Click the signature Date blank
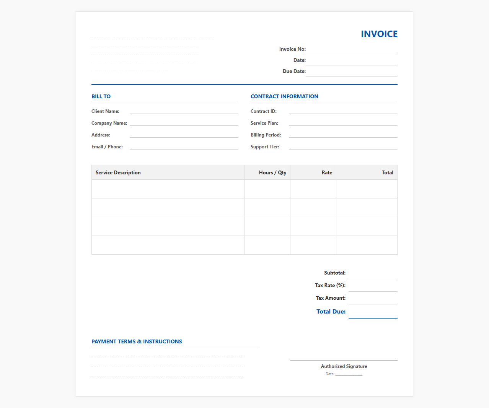 [x=349, y=374]
